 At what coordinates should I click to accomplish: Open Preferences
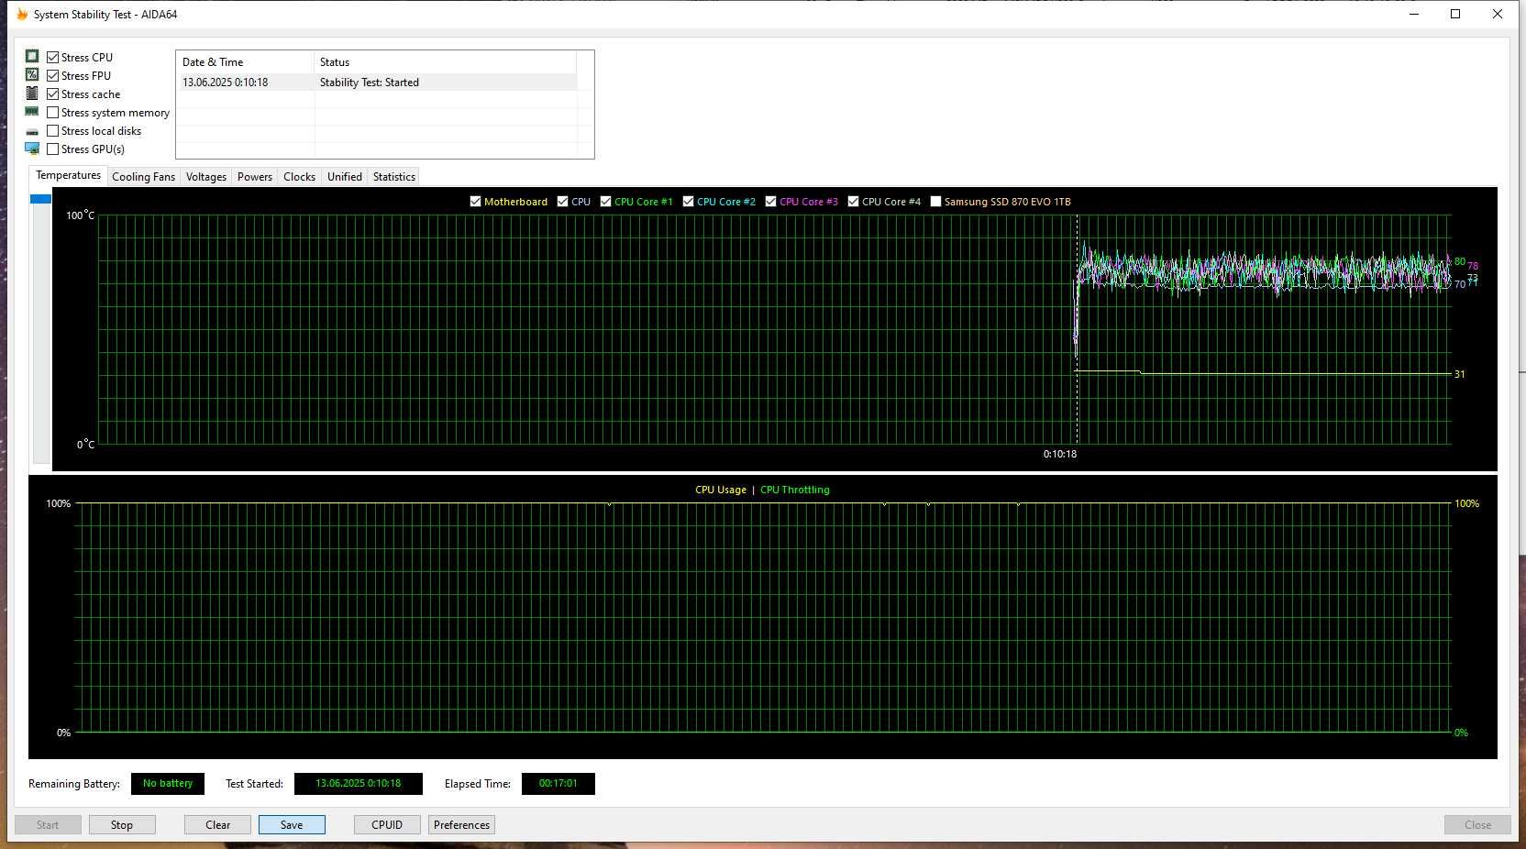461,825
